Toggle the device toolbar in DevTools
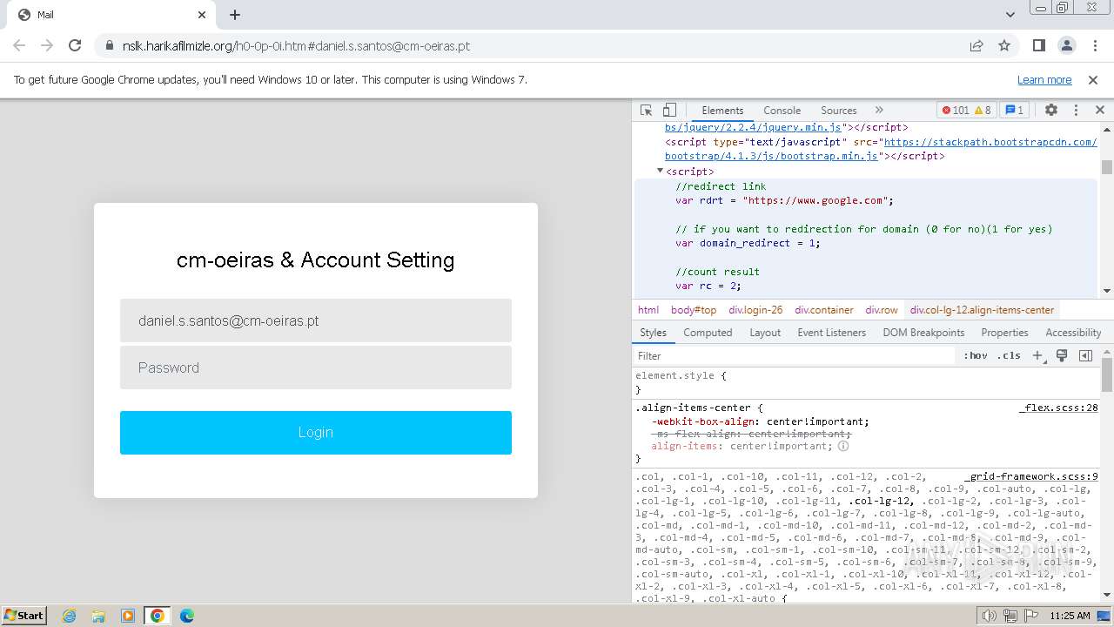Image resolution: width=1114 pixels, height=627 pixels. 669,110
